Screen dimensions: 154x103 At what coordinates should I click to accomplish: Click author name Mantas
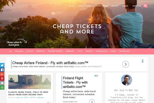(41, 98)
